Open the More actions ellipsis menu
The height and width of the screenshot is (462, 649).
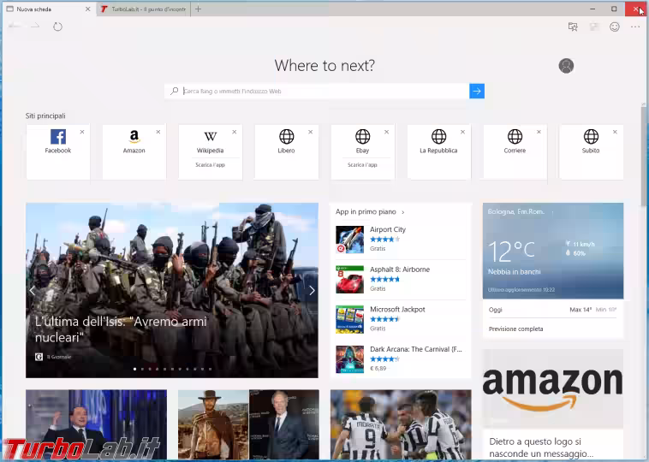click(x=635, y=27)
